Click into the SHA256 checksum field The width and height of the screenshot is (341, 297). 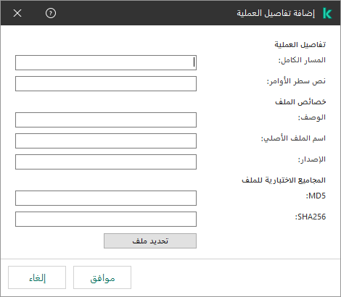click(106, 219)
